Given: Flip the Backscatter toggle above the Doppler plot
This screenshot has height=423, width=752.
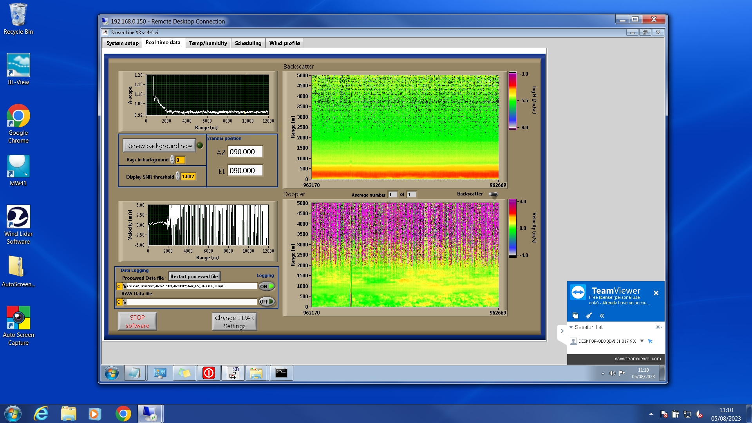Looking at the screenshot, I should tap(493, 194).
